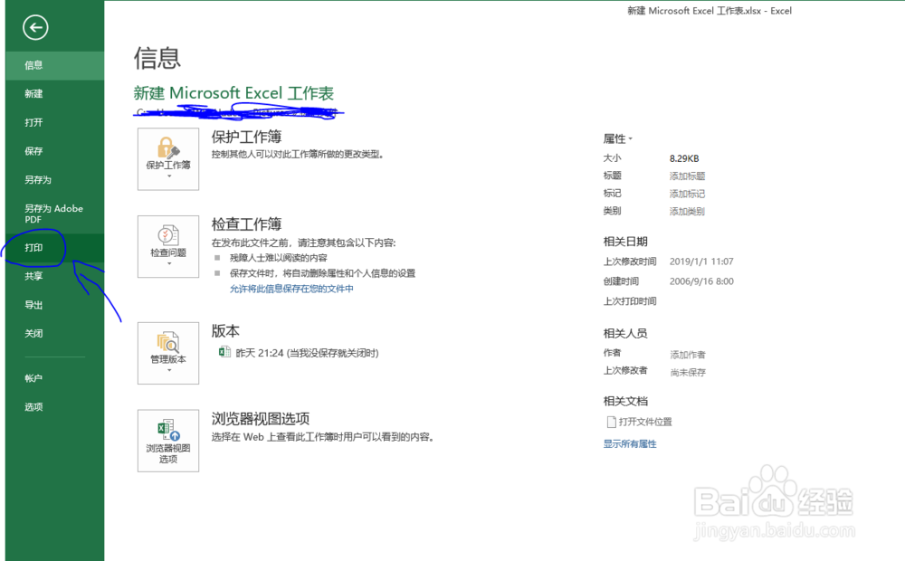Open the 导出 (Export) page

click(x=55, y=305)
